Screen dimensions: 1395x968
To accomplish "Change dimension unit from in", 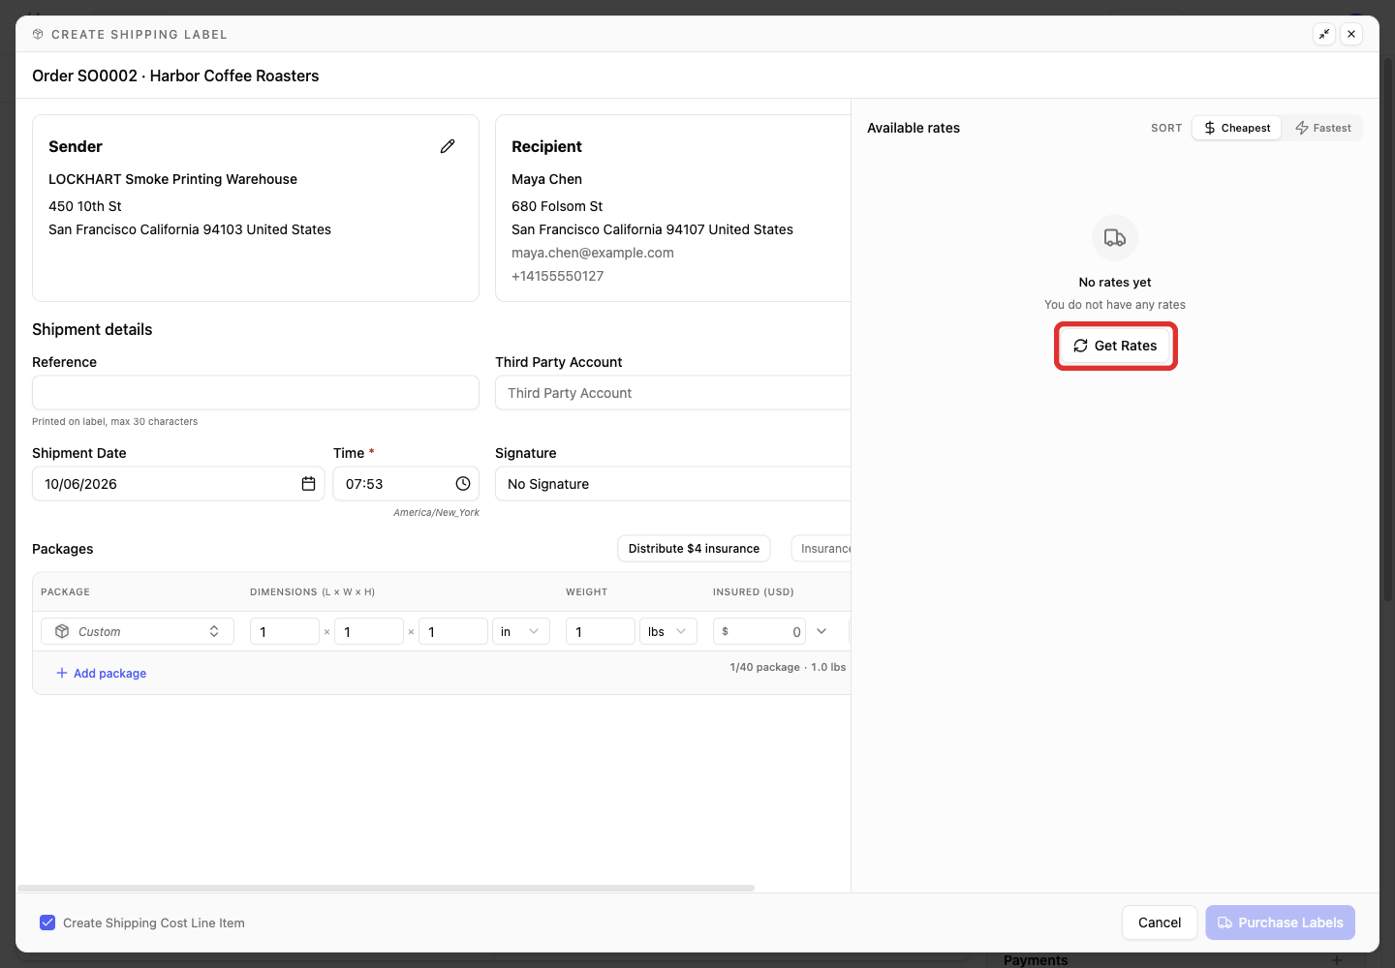I will point(521,631).
